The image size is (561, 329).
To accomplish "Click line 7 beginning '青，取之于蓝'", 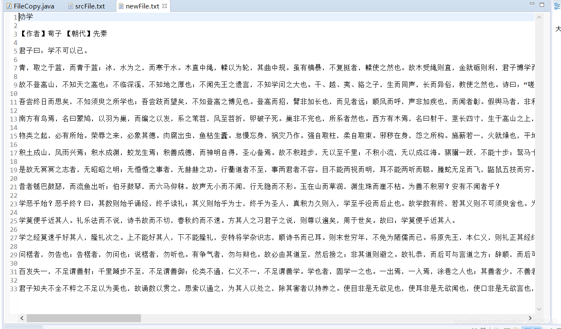I will 276,68.
